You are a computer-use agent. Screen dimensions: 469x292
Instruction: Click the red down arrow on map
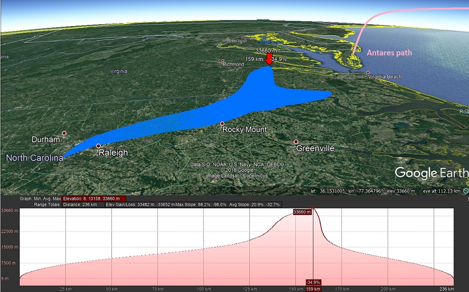tap(269, 59)
